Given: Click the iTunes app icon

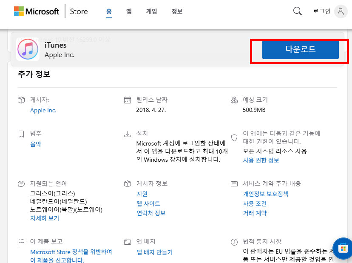Looking at the screenshot, I should 28,49.
